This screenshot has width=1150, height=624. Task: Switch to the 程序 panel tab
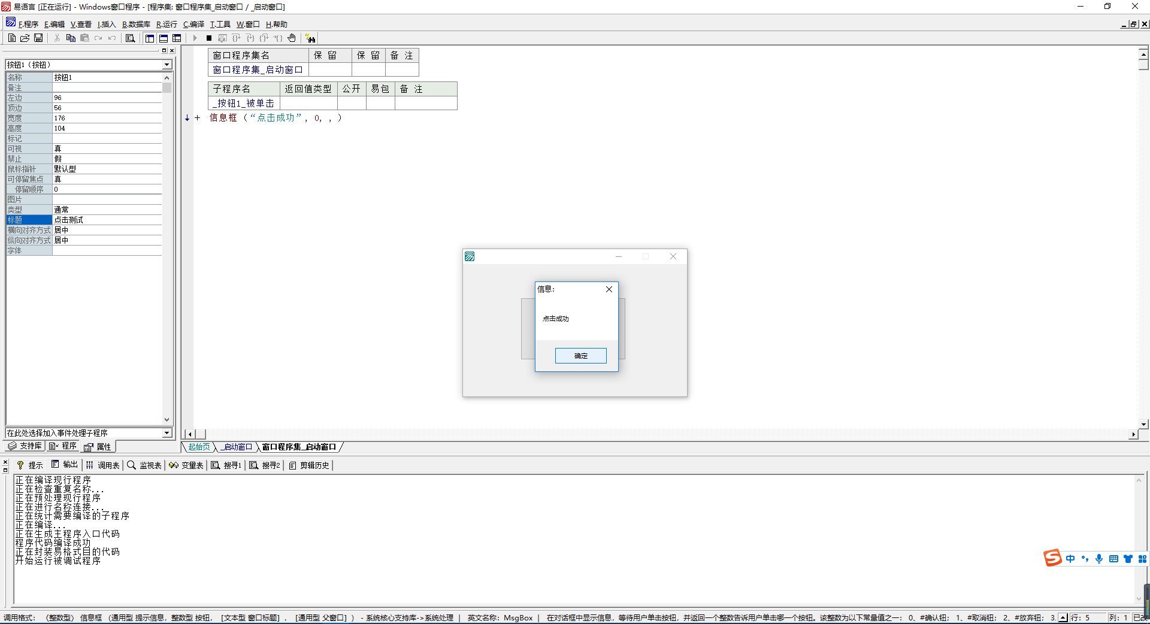(x=63, y=446)
